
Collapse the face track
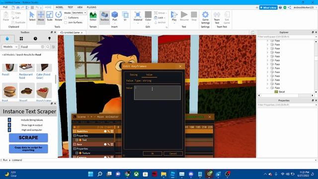75,145
